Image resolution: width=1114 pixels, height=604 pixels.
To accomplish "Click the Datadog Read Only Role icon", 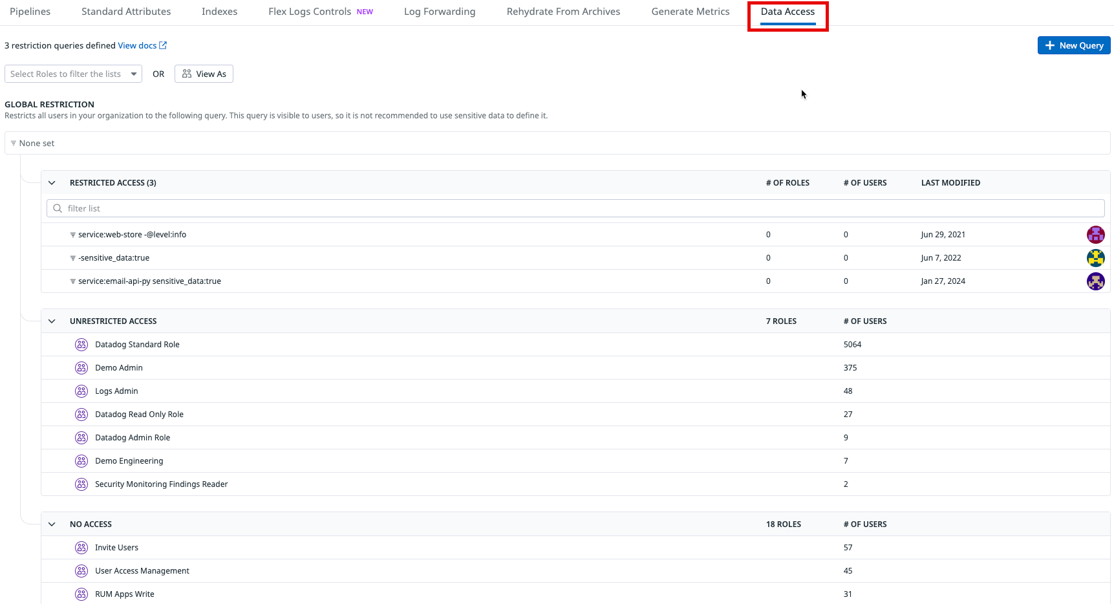I will tap(81, 415).
